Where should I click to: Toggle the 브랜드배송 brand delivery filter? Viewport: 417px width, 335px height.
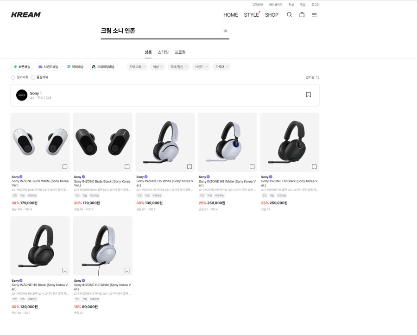pos(48,67)
